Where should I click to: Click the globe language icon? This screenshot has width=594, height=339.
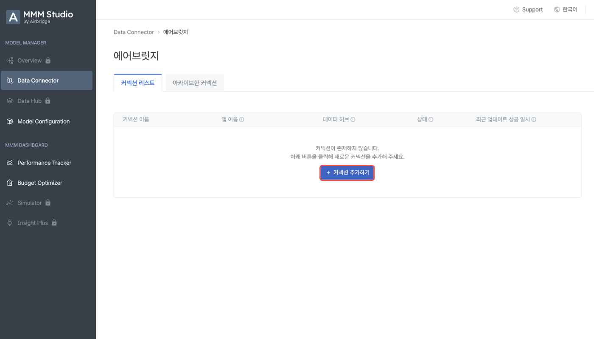557,10
